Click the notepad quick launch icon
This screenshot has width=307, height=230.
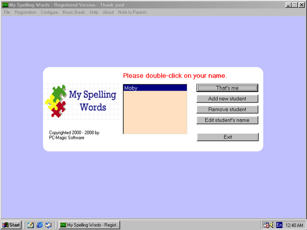31,225
